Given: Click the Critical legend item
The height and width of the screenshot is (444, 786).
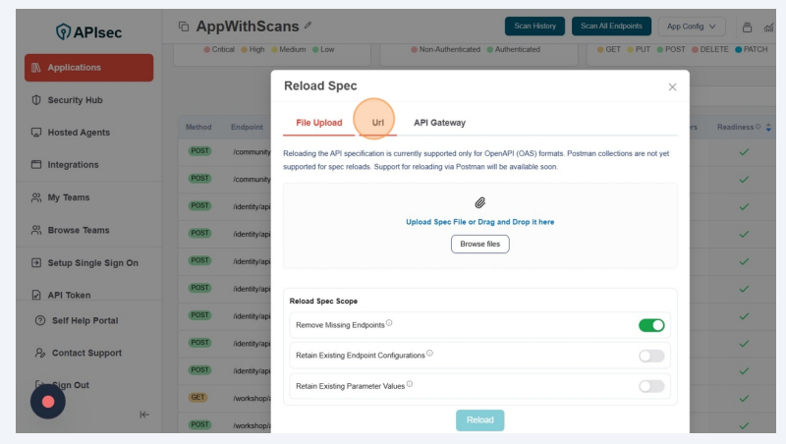Looking at the screenshot, I should (x=219, y=50).
